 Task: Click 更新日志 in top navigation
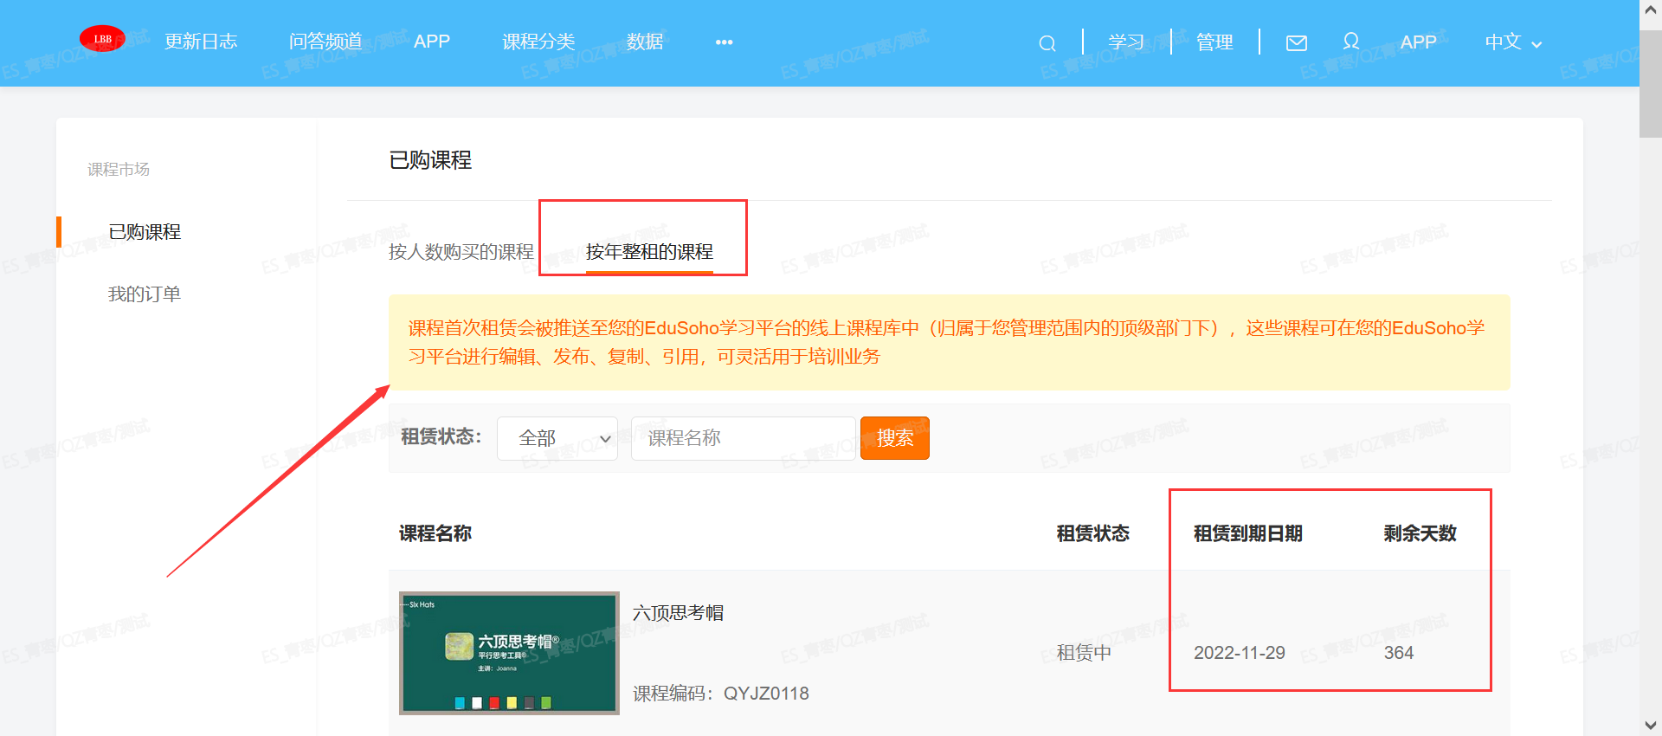coord(201,42)
